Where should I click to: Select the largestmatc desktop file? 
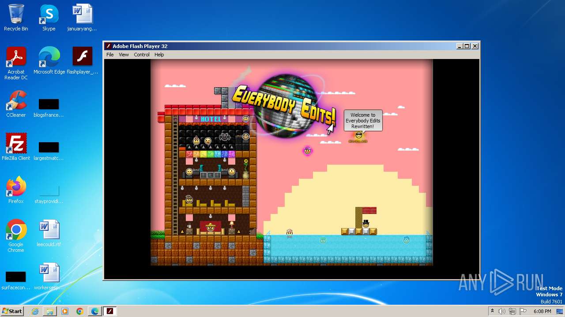tap(49, 151)
